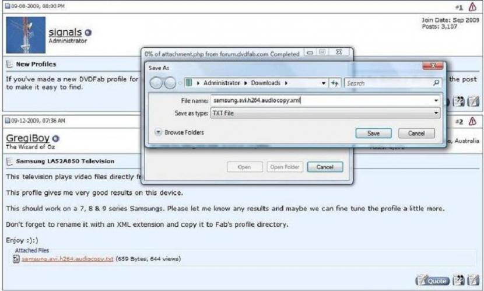Open the GregiBoy user profile link
This screenshot has width=484, height=291.
pos(28,138)
